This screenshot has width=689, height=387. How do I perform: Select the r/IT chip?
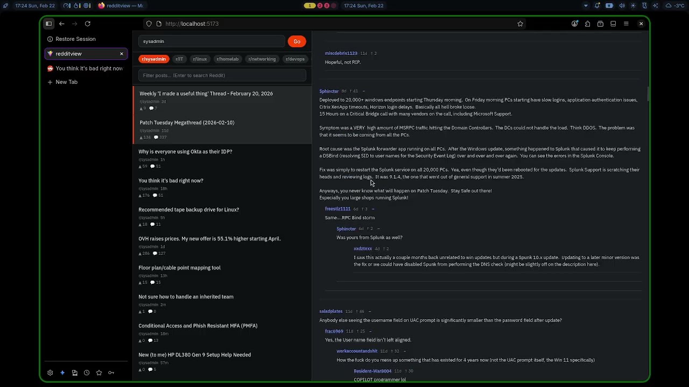179,59
